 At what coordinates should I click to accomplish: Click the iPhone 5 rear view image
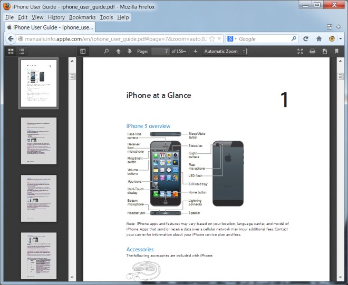(228, 173)
